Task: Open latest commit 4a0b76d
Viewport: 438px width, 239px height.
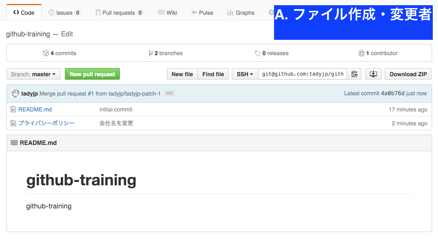Action: click(x=393, y=93)
